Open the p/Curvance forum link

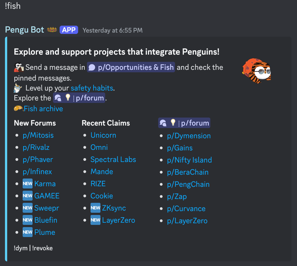(x=186, y=209)
